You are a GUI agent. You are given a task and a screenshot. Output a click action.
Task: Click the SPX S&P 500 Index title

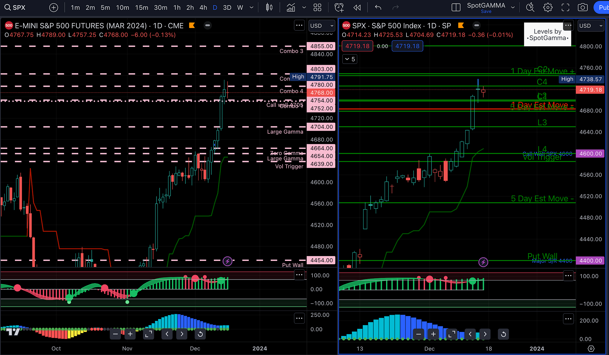tap(402, 26)
